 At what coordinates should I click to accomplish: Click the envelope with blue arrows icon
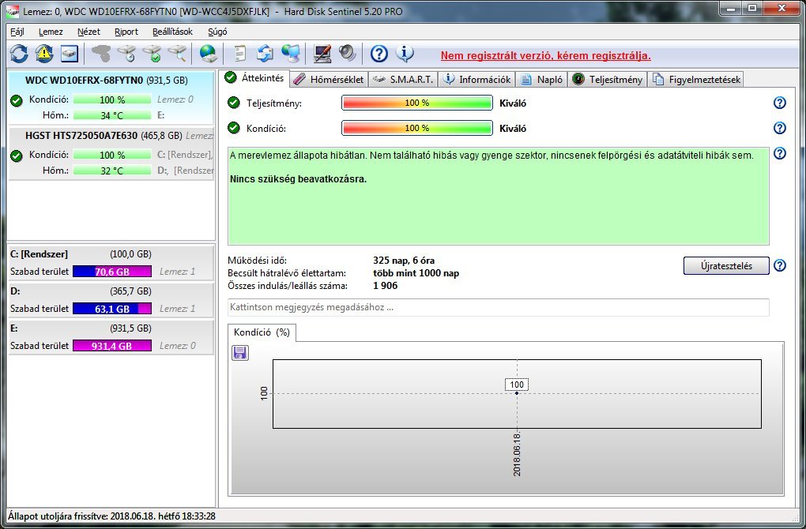click(x=266, y=54)
